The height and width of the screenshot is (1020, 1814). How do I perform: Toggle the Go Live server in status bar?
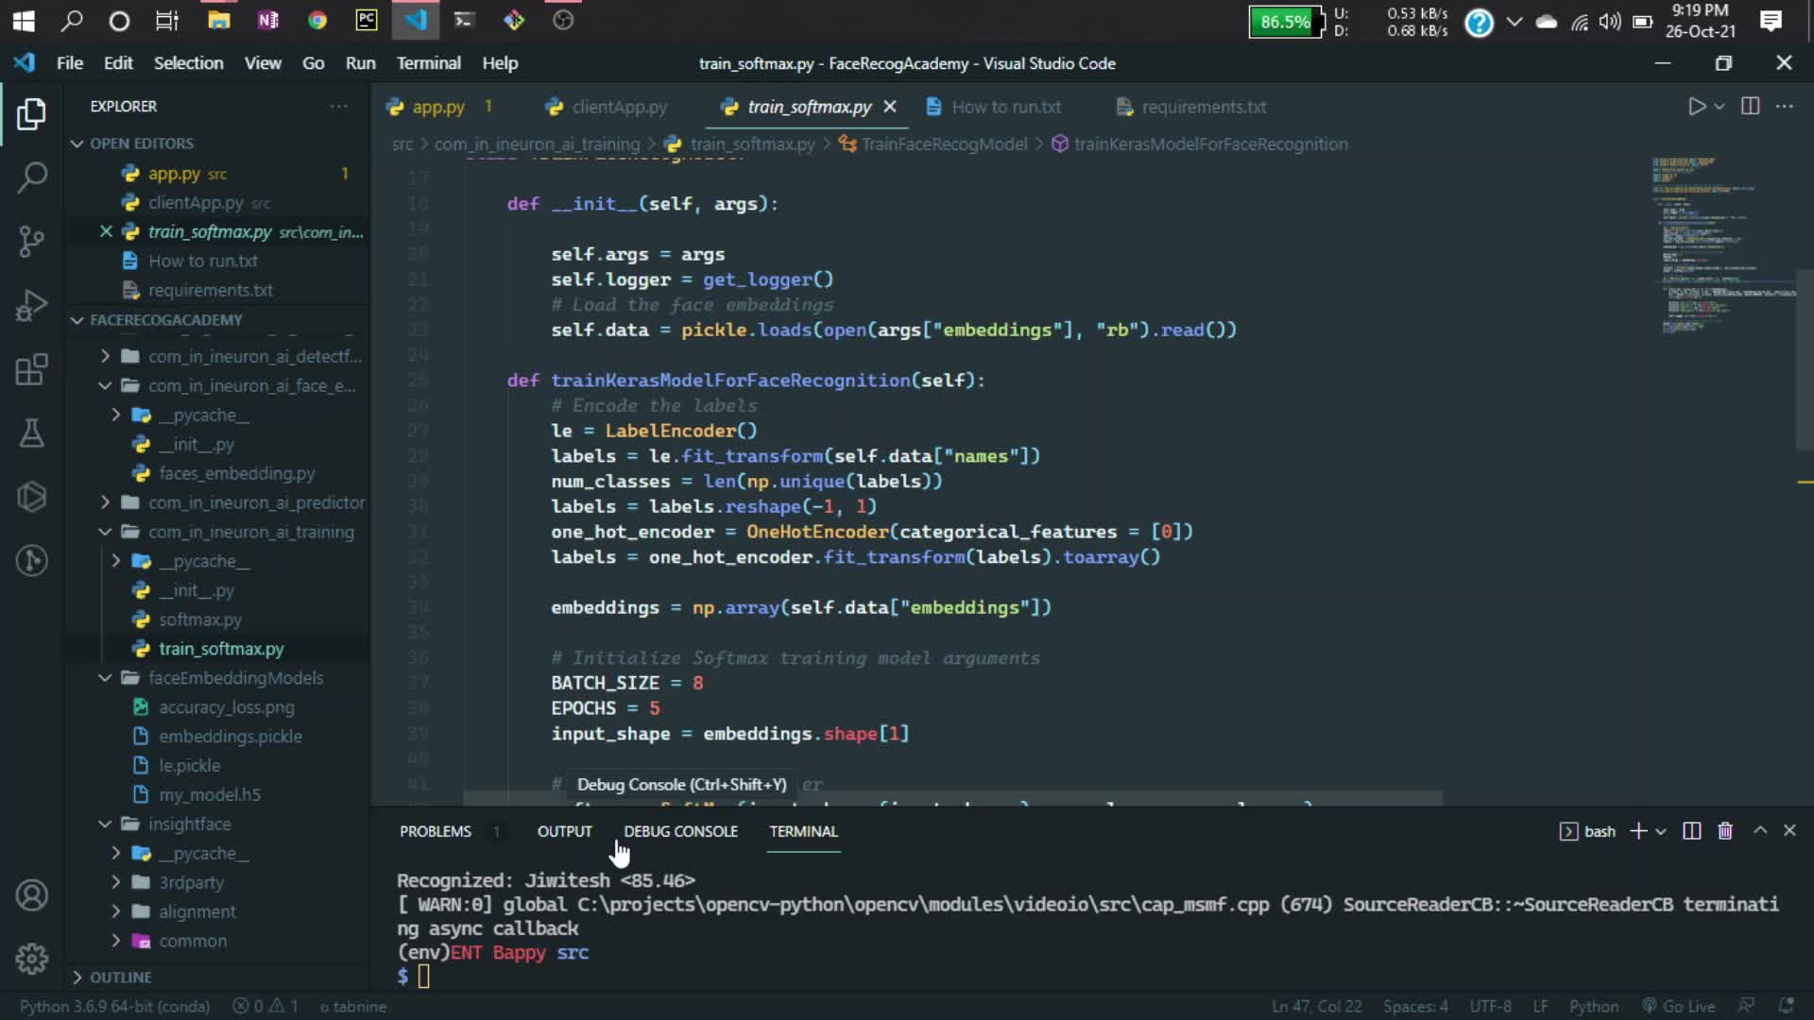(1679, 1007)
